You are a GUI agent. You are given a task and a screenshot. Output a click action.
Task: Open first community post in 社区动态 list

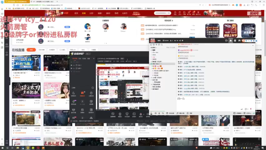(x=162, y=25)
